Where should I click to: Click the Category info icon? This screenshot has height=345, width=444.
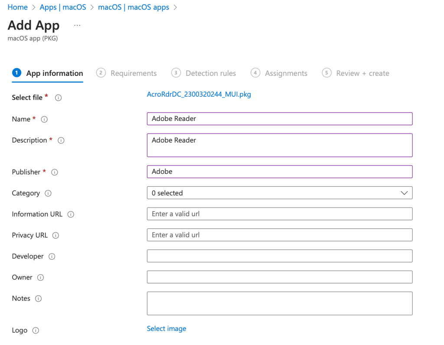[48, 194]
